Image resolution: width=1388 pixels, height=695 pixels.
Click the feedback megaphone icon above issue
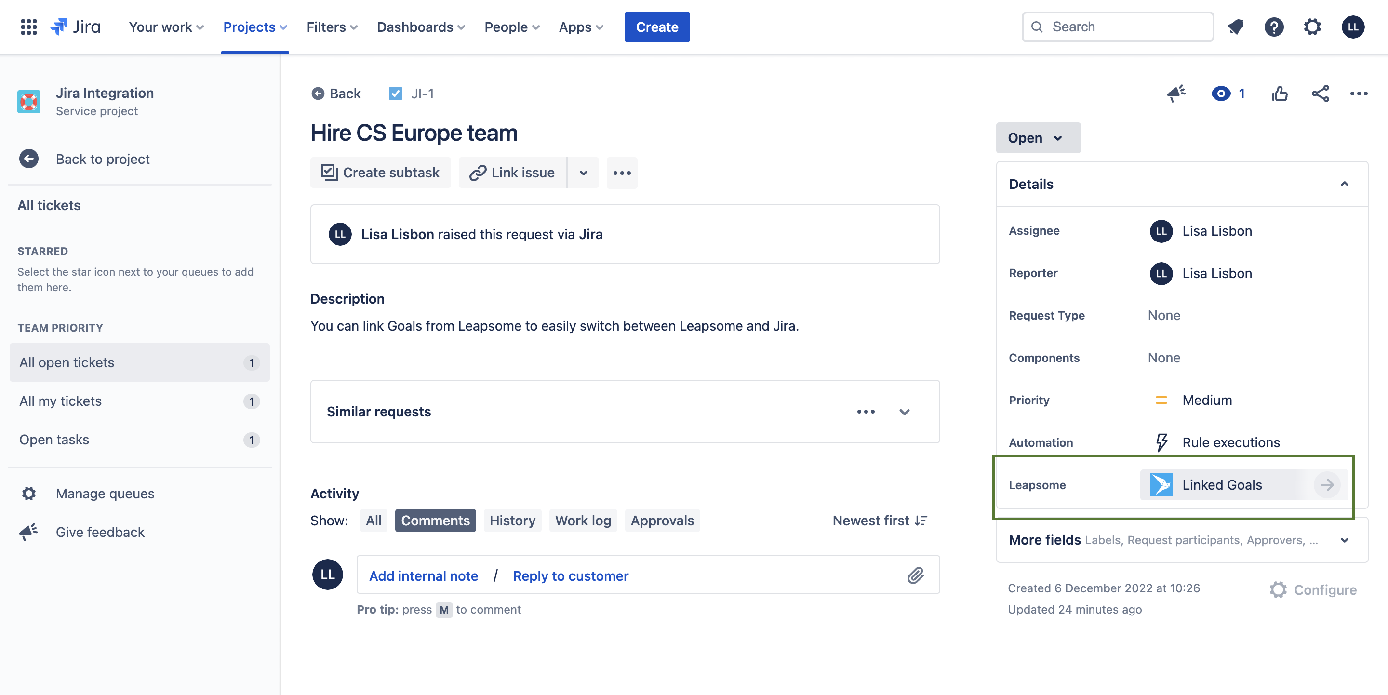tap(1176, 94)
